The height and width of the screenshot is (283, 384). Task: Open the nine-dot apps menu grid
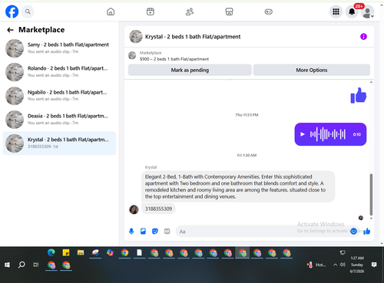[x=336, y=12]
